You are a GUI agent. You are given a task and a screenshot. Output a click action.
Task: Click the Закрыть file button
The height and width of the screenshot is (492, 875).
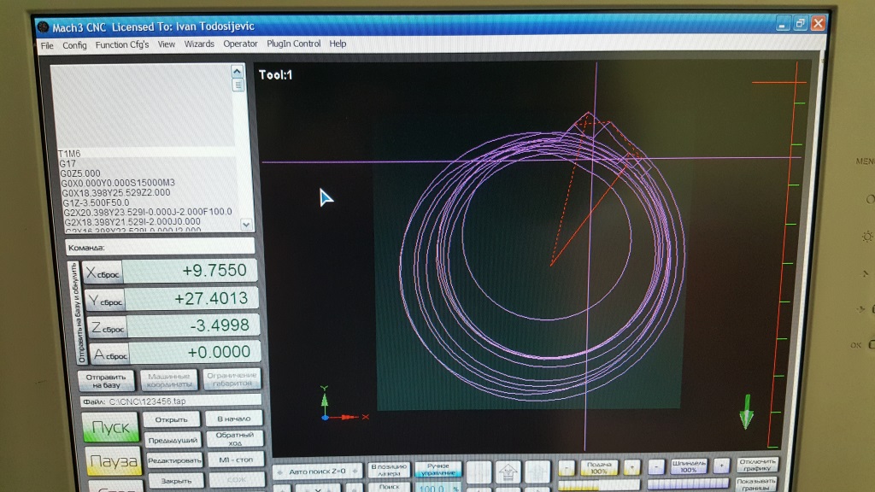click(176, 480)
